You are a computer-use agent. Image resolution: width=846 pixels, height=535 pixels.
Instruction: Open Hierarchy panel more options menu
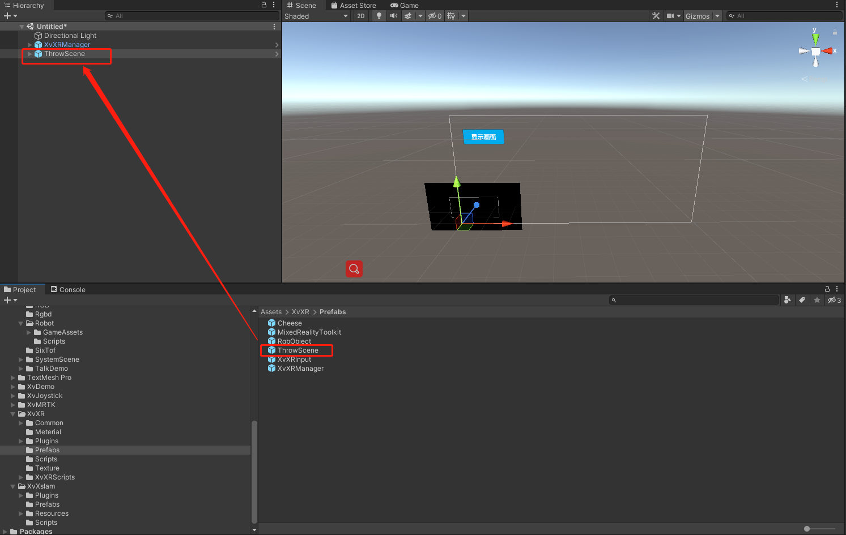pos(274,5)
